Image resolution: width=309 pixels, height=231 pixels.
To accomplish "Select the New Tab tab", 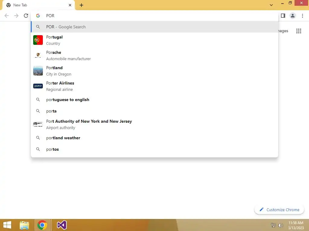I will coord(38,5).
